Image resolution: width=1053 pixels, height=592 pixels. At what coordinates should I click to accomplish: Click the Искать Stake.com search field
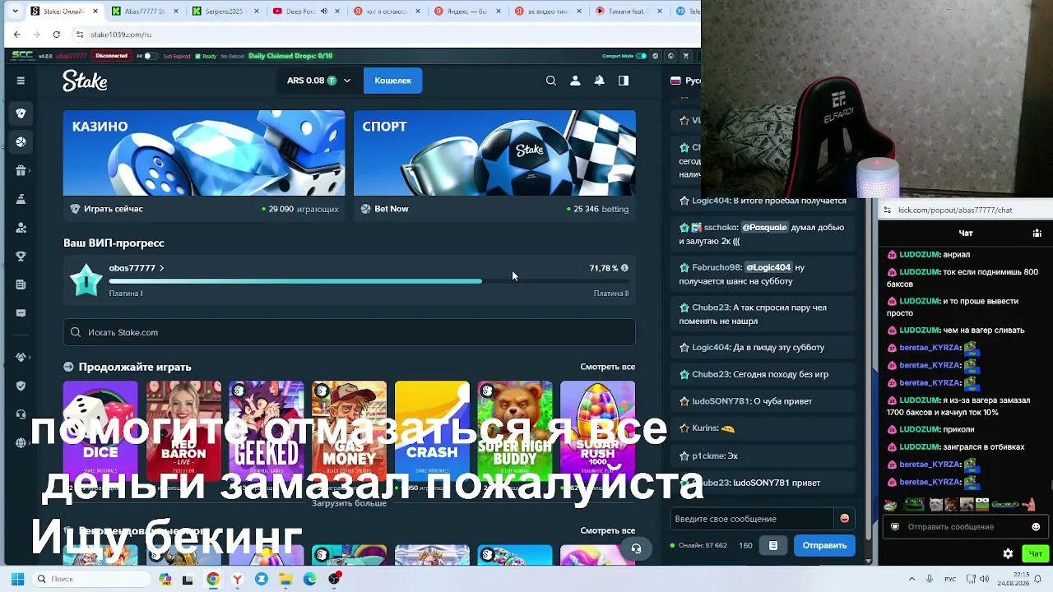[x=350, y=332]
